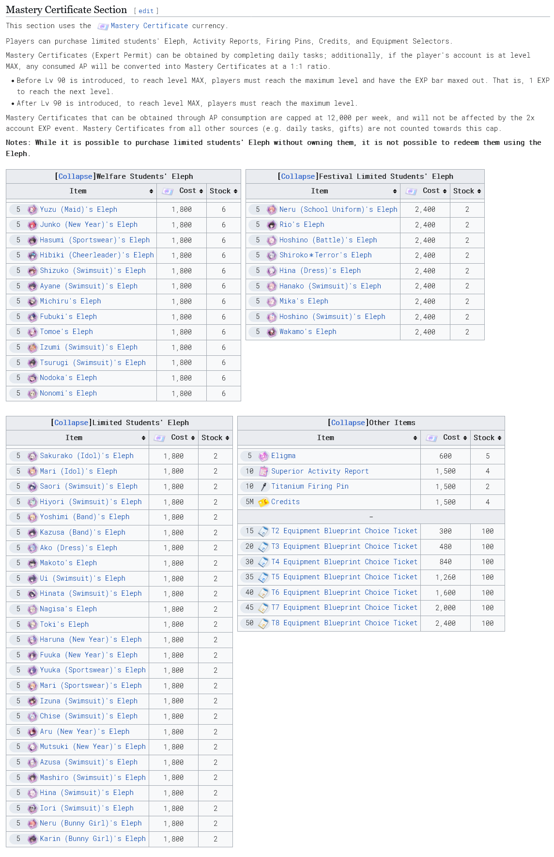
Task: Click the Titanium Firing Pin icon
Action: 263,487
